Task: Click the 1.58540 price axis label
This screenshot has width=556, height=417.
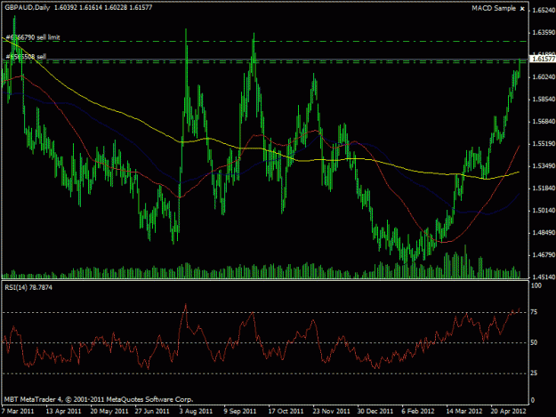Action: pyautogui.click(x=544, y=100)
